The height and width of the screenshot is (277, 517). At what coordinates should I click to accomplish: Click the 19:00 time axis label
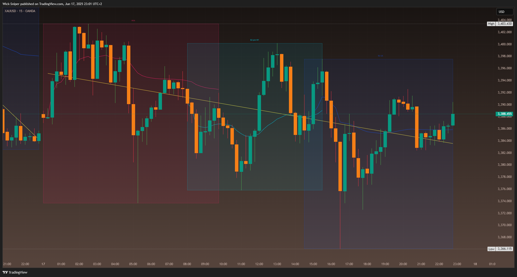tap(385, 264)
